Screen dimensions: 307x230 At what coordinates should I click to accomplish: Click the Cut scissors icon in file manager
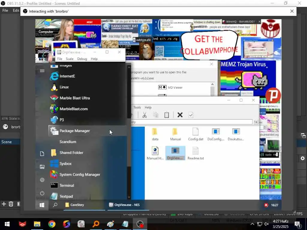pyautogui.click(x=145, y=115)
